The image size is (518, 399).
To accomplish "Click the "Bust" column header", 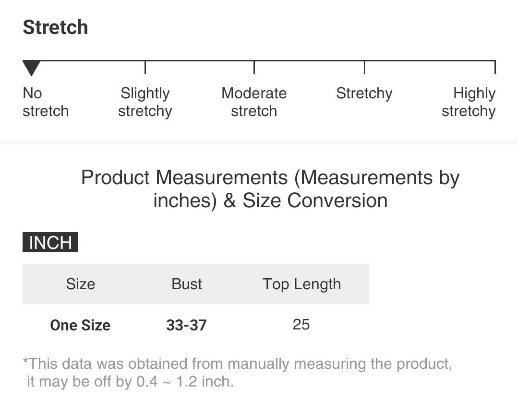I will coord(187,284).
